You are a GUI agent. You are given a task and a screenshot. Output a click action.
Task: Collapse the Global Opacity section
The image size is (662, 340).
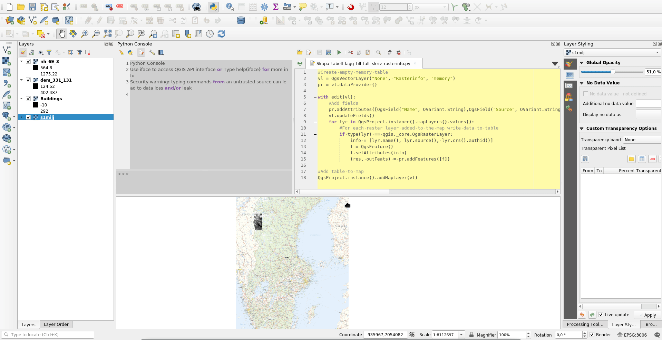582,63
